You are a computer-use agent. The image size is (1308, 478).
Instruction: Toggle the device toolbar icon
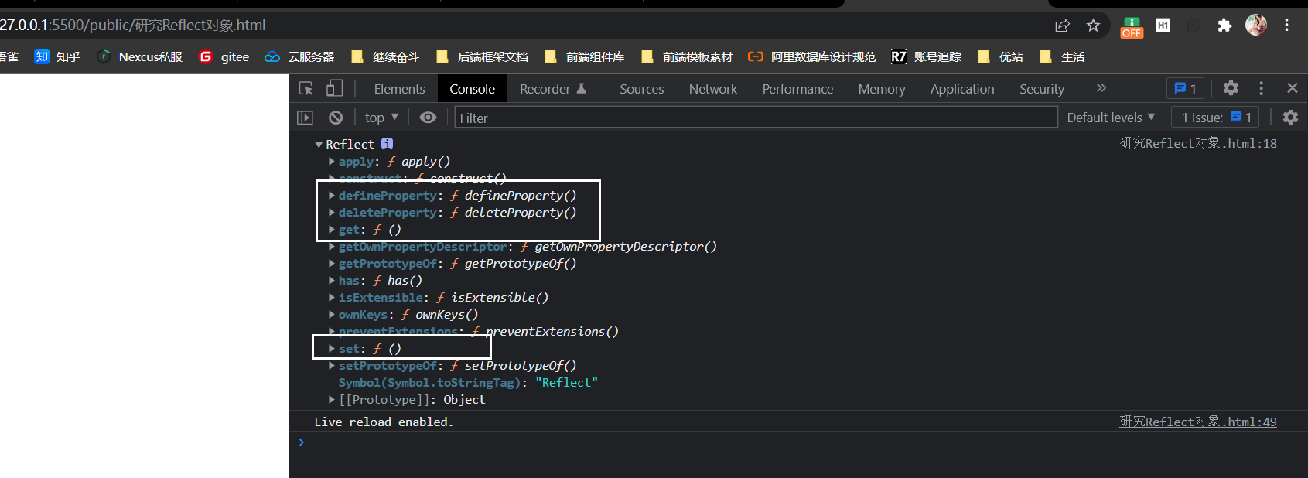[334, 88]
